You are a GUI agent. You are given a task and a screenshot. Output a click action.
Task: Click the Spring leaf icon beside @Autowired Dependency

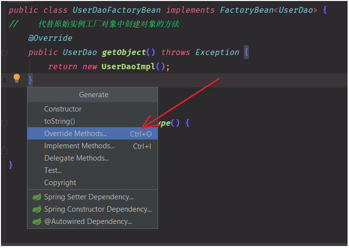[x=37, y=221]
